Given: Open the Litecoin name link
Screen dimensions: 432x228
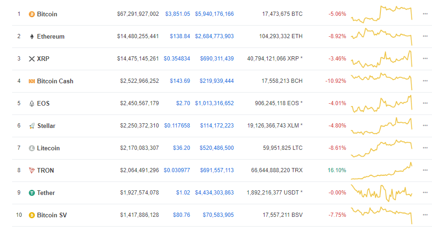Looking at the screenshot, I should [48, 148].
